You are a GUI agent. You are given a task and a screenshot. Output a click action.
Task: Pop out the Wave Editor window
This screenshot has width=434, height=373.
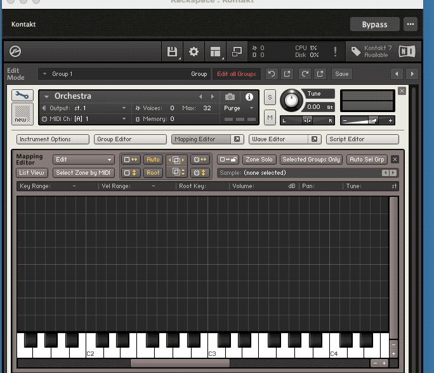coord(314,139)
